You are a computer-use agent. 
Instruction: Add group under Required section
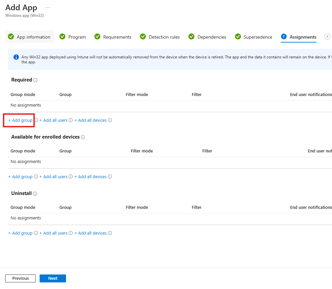[x=20, y=120]
